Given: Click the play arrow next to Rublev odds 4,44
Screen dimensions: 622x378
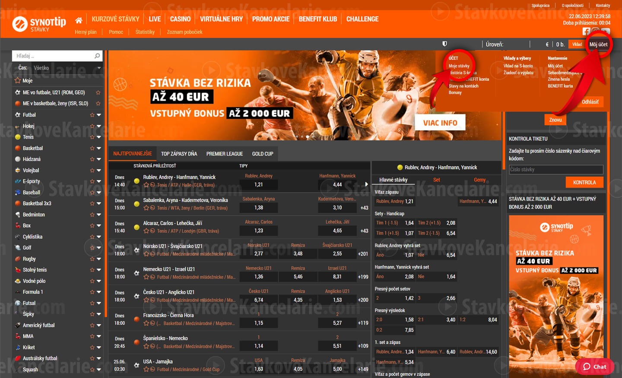Looking at the screenshot, I should [x=367, y=184].
